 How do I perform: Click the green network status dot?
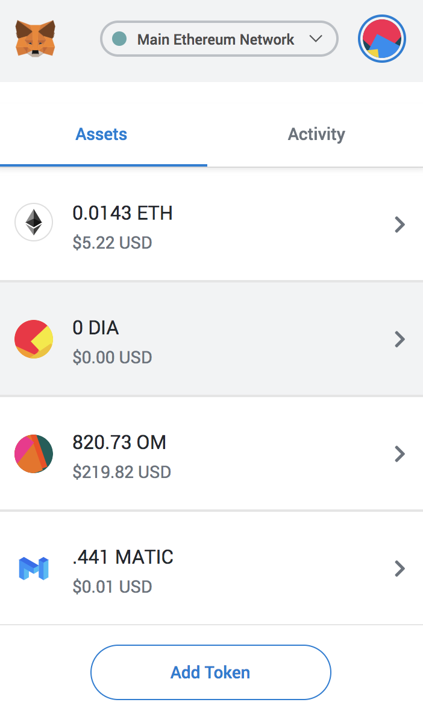120,39
